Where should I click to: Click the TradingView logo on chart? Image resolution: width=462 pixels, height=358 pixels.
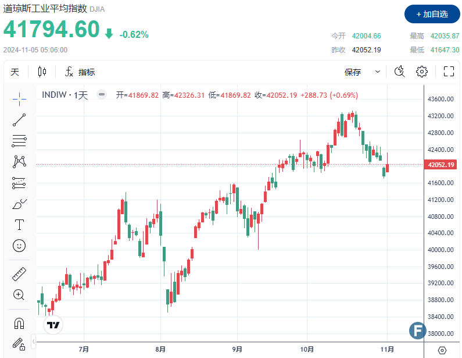tap(53, 325)
